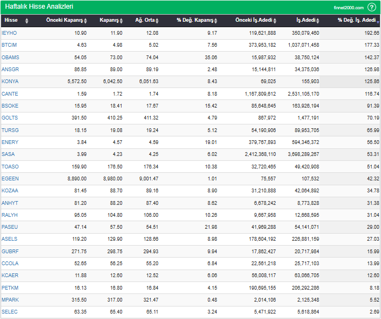Select PASEU closing change value 21.98
381x319 pixels.
coord(211,227)
